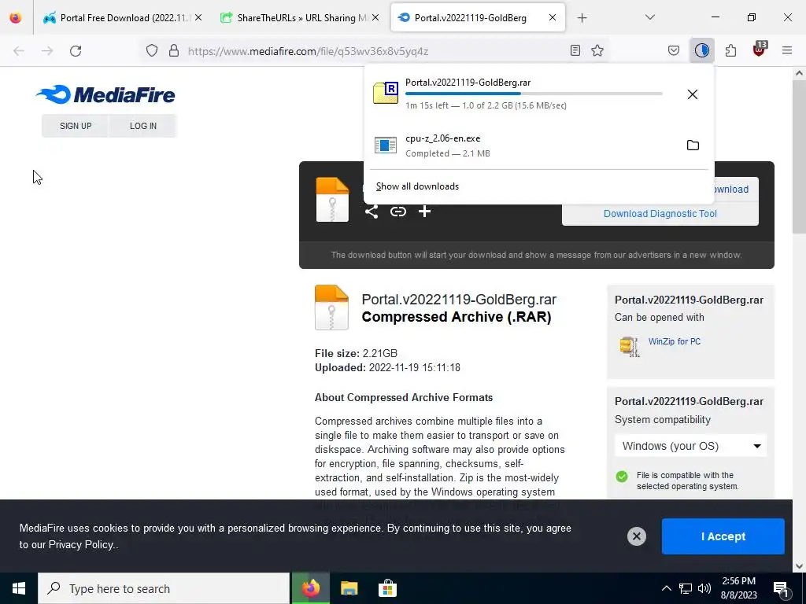This screenshot has width=806, height=604.
Task: Select the Portal.v20221119-GoldBerg tab
Action: tap(478, 17)
